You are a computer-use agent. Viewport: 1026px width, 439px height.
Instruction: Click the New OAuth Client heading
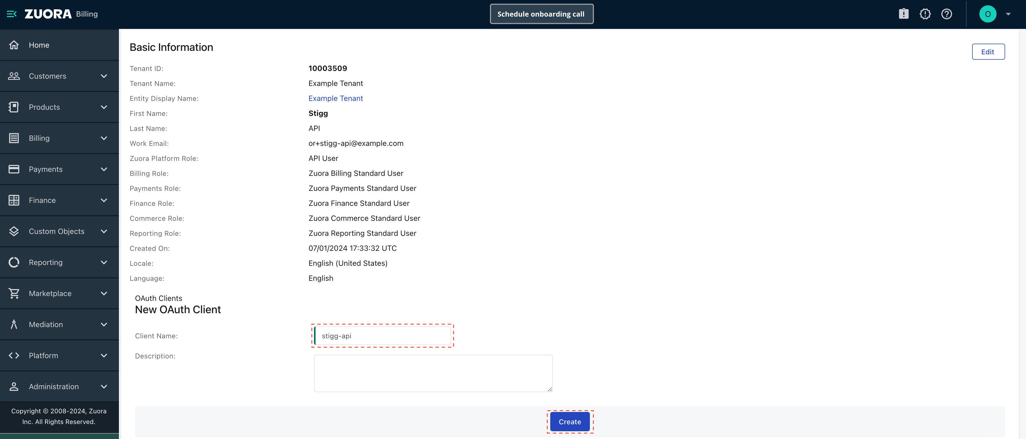[178, 310]
